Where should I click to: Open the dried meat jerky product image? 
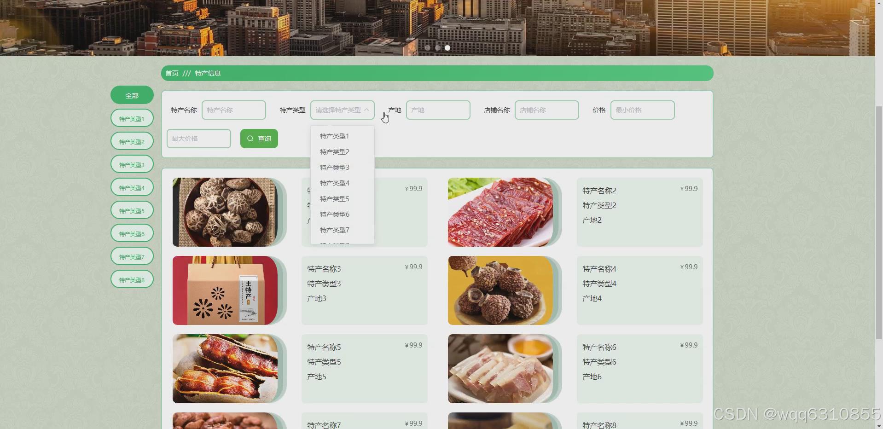(x=500, y=212)
